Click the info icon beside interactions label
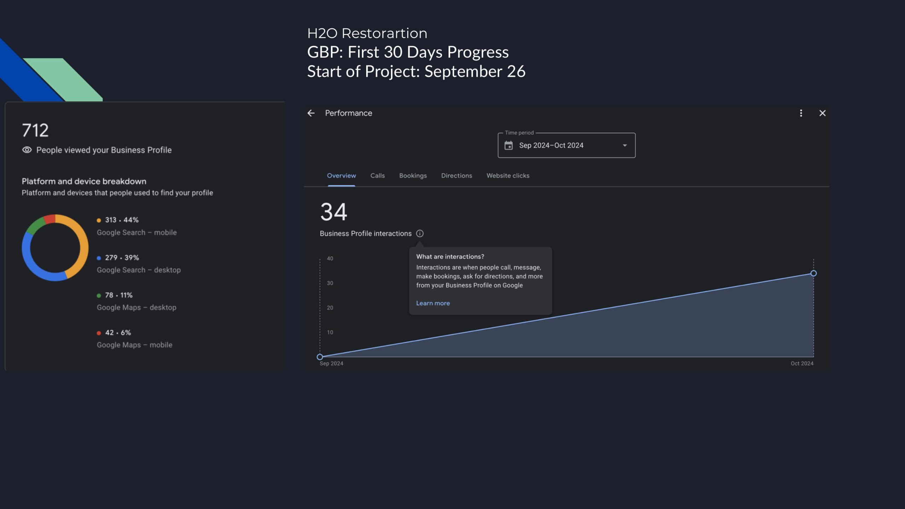 [x=420, y=234]
